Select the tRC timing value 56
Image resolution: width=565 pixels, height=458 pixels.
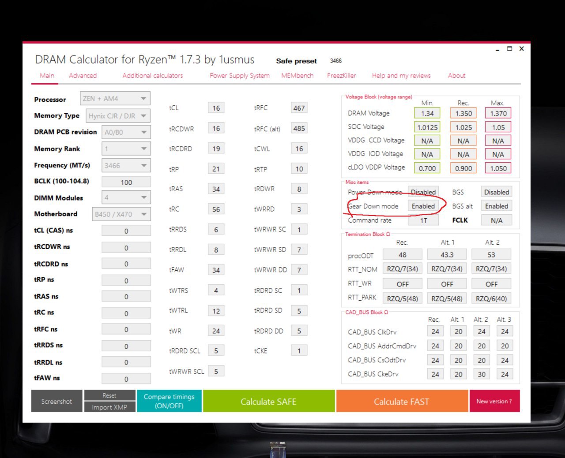pos(216,209)
